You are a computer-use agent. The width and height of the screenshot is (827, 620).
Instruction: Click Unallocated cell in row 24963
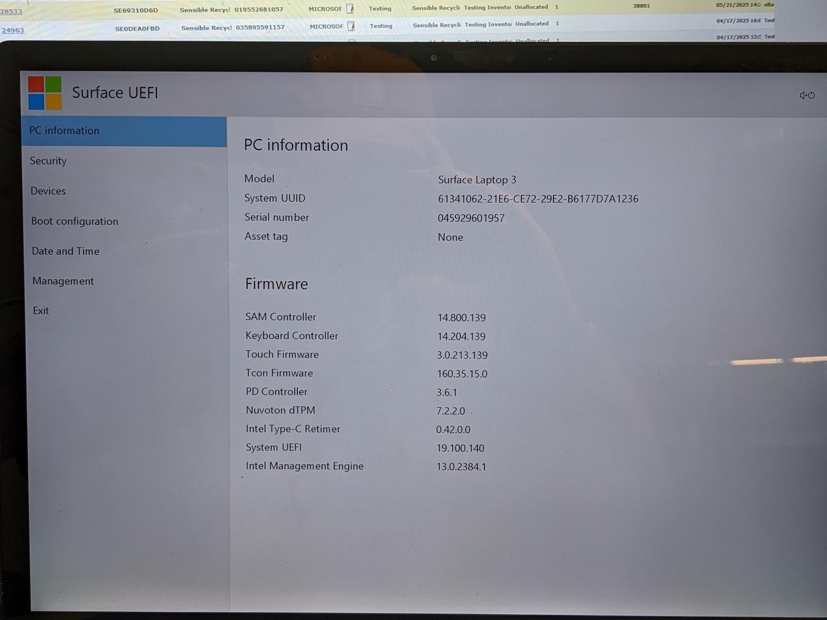click(x=532, y=24)
